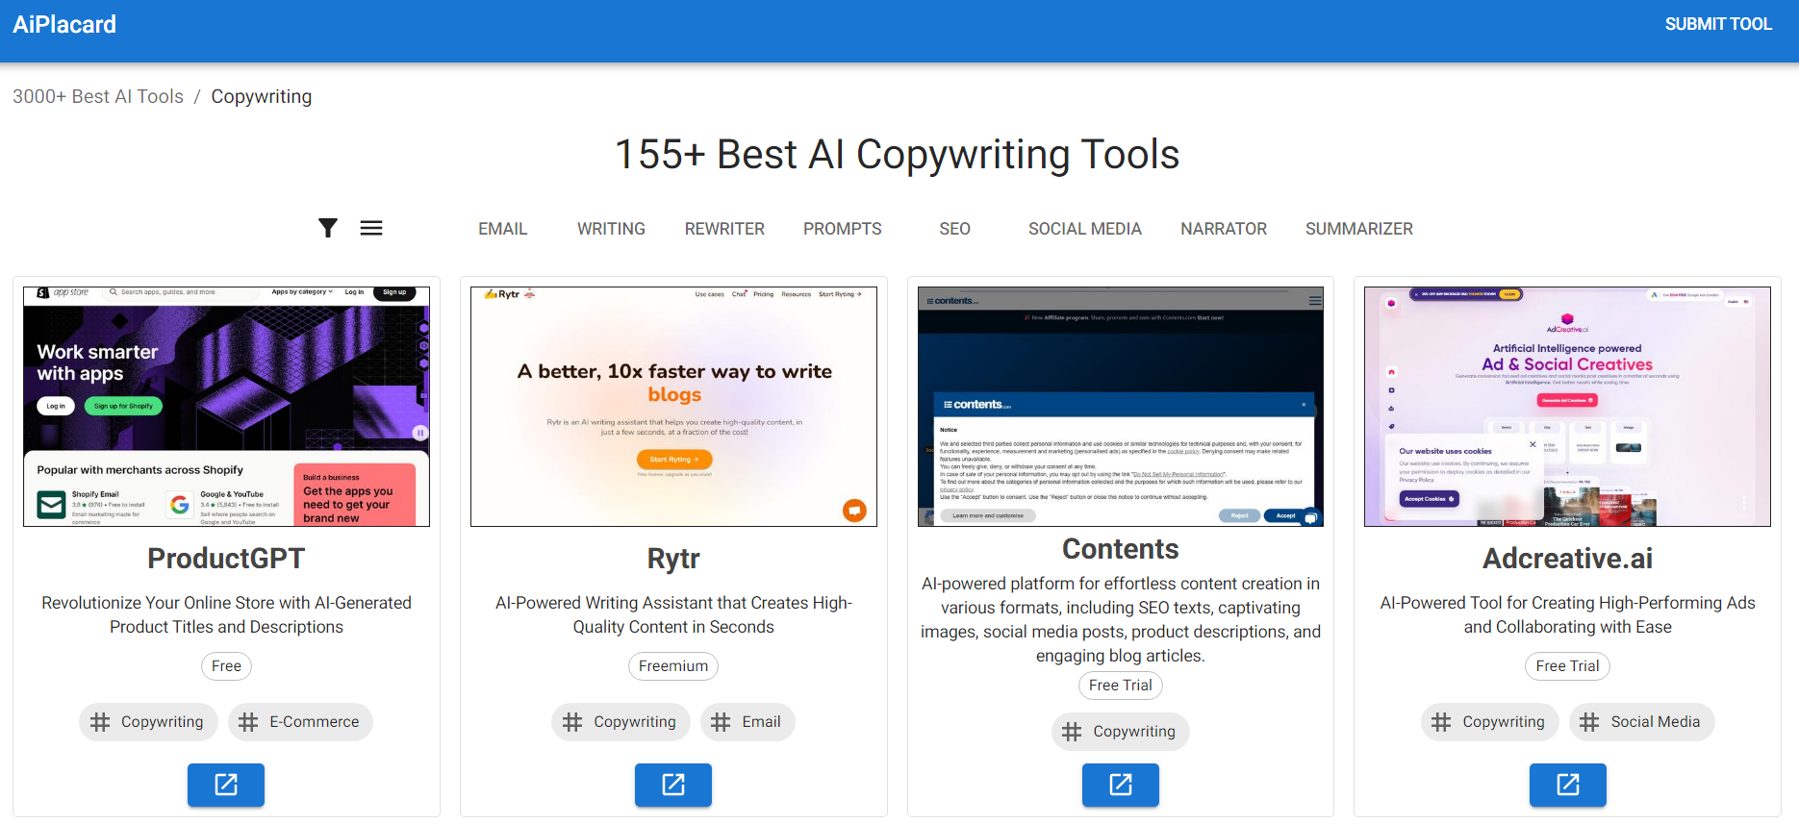Viewport: 1799px width, 824px height.
Task: Click ProductGPT description 'Revolutionize Your Online Store'
Action: 226,614
